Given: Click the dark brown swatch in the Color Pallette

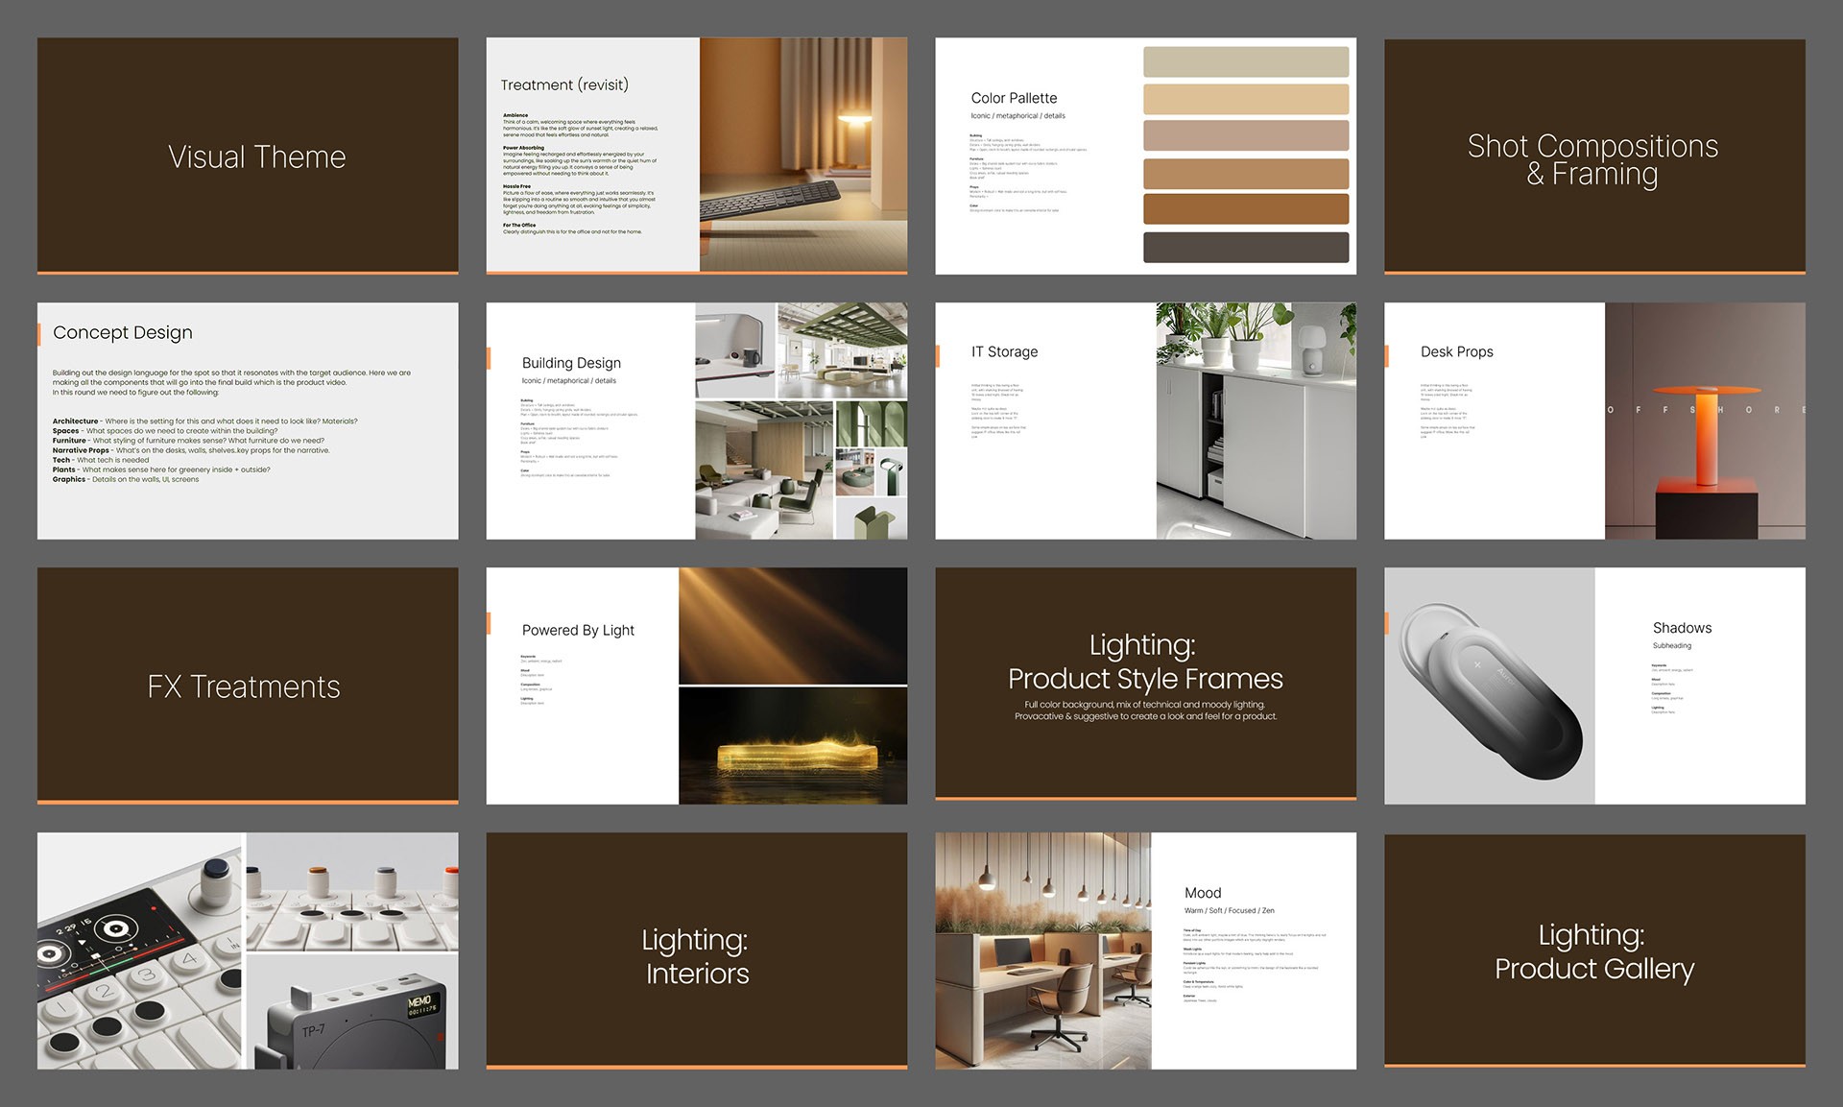Looking at the screenshot, I should (1245, 247).
